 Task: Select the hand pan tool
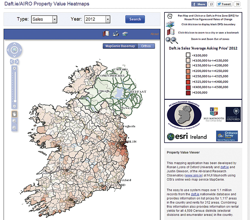14,114
